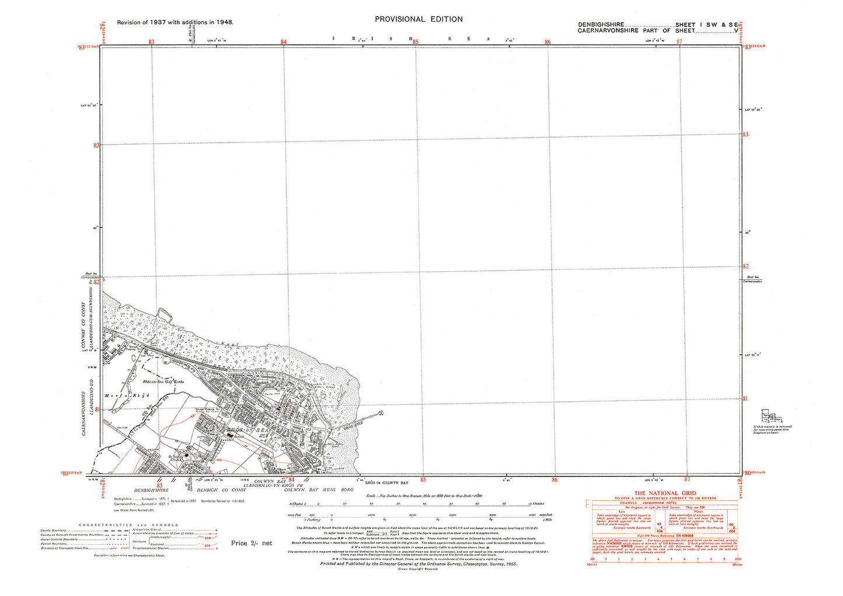The width and height of the screenshot is (843, 596).
Task: Click the 'Revision of 1937' note
Action: [174, 22]
